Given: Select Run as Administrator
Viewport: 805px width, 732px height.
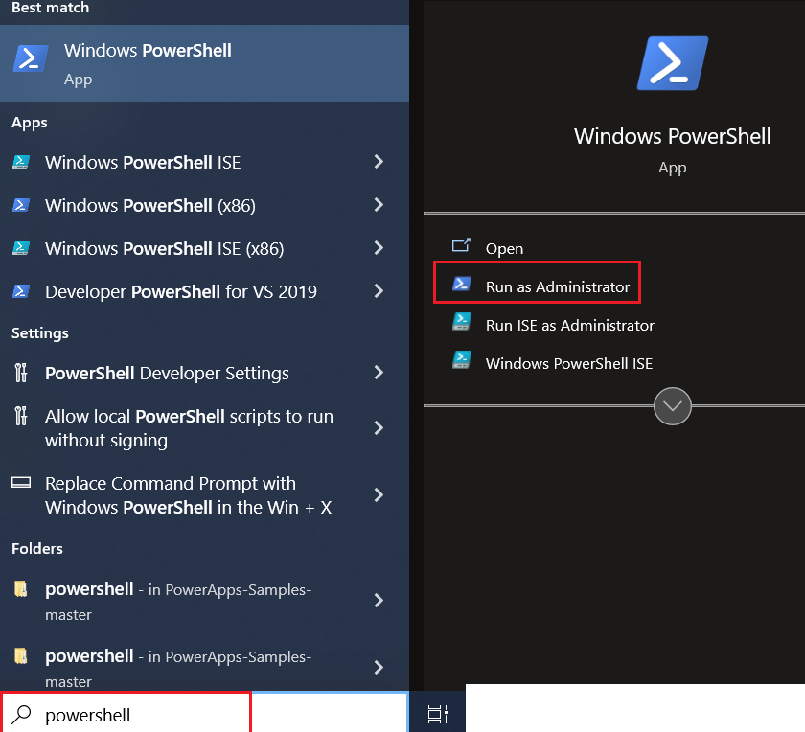Looking at the screenshot, I should click(557, 286).
